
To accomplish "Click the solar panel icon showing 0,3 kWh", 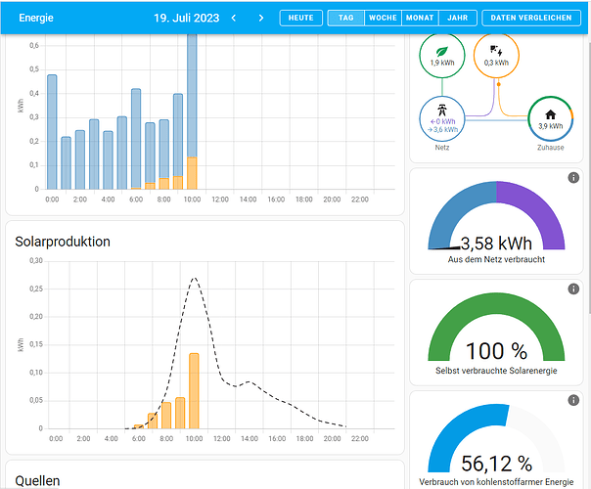I will click(496, 50).
